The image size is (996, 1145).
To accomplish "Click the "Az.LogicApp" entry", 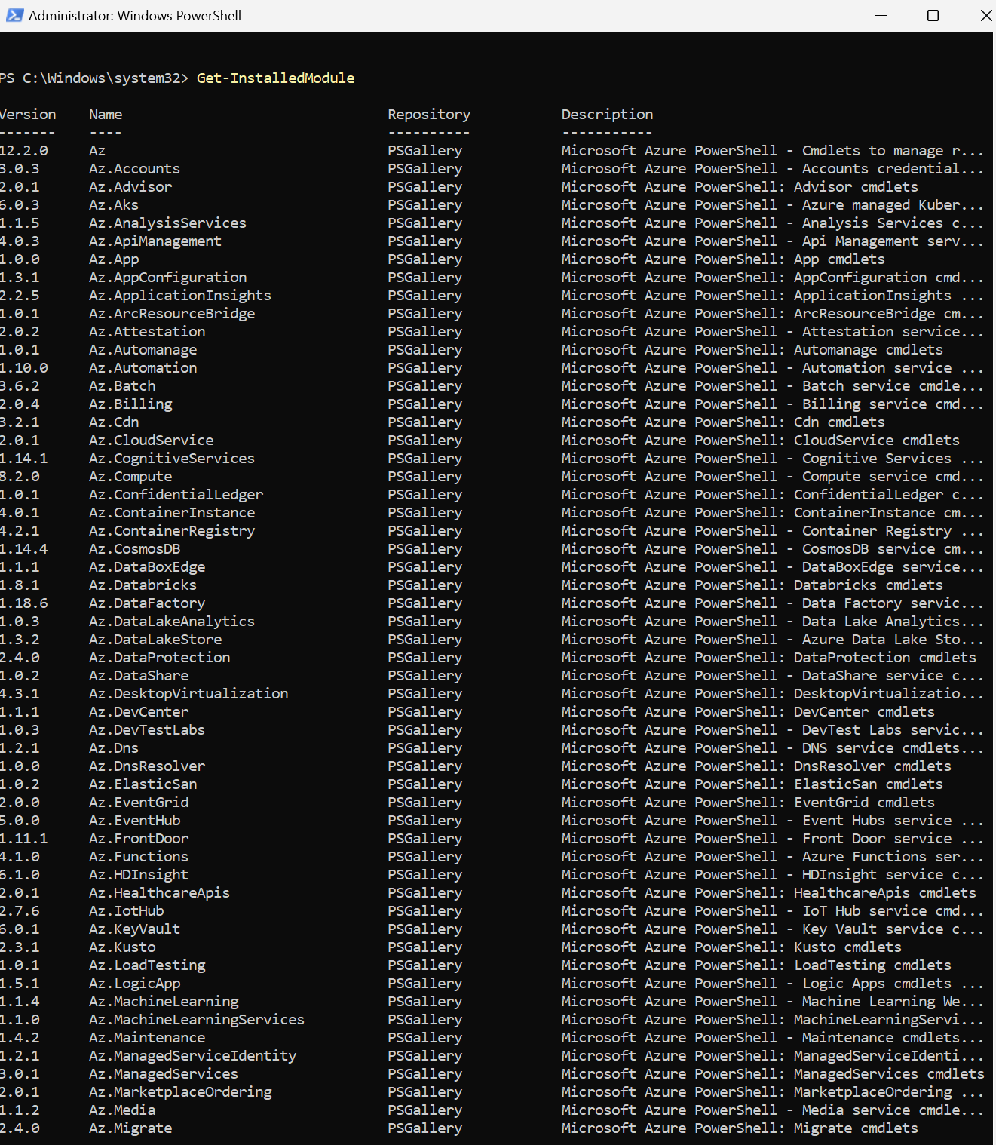I will [134, 984].
